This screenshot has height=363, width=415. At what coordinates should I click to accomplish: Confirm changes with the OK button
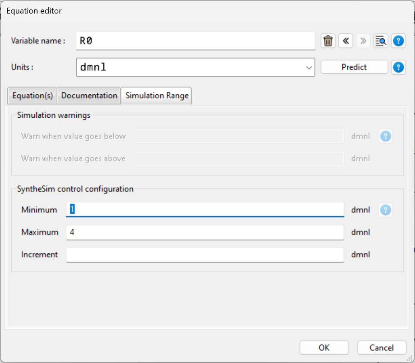coord(324,348)
